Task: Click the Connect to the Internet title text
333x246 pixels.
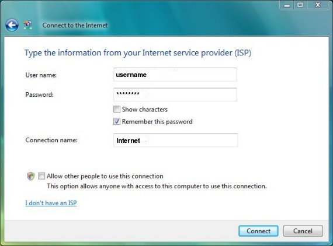Action: coord(75,25)
